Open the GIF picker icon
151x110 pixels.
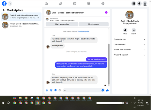click(x=60, y=91)
